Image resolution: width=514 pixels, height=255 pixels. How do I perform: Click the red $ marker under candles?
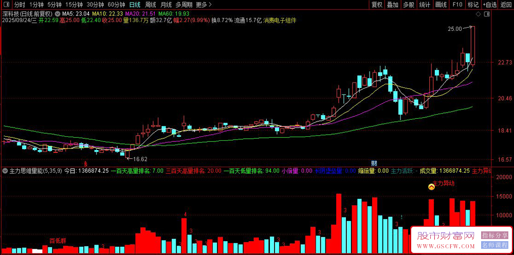pos(86,163)
